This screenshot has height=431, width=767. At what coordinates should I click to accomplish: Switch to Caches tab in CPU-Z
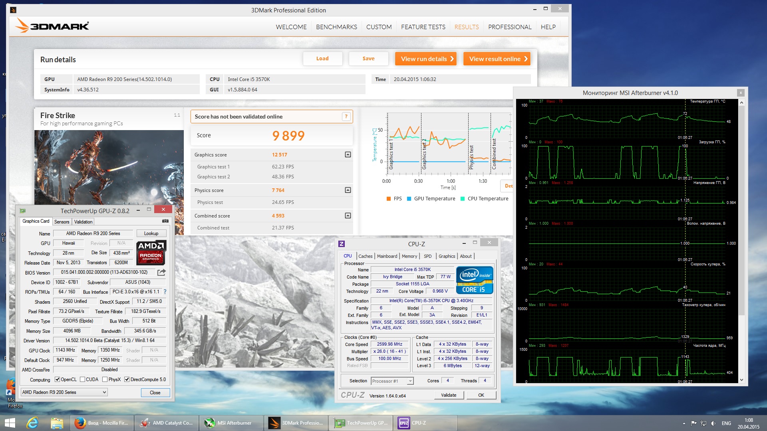pyautogui.click(x=365, y=256)
